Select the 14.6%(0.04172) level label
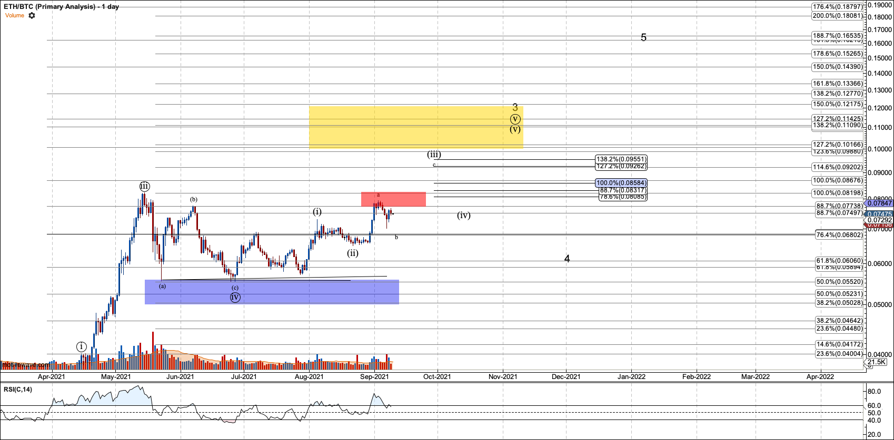Viewport: 894px width, 440px height. [x=839, y=344]
